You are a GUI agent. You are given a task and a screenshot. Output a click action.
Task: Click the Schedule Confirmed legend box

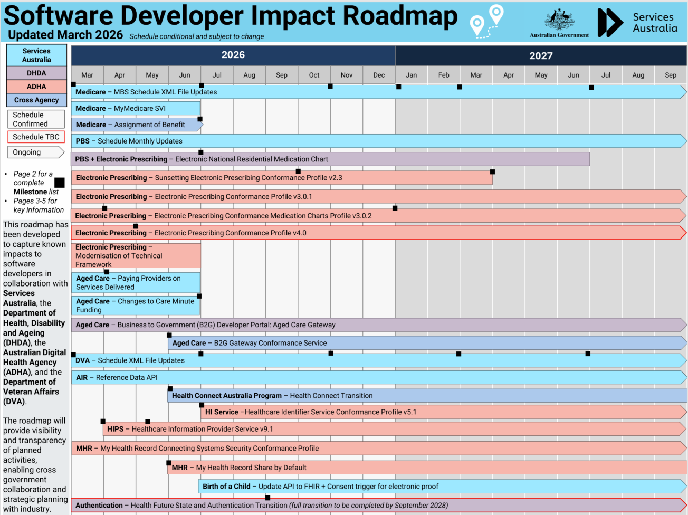point(36,119)
